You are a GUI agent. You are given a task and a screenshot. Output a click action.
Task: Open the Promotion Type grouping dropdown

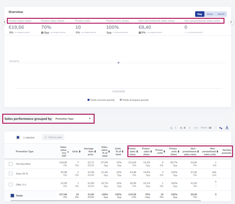point(73,119)
